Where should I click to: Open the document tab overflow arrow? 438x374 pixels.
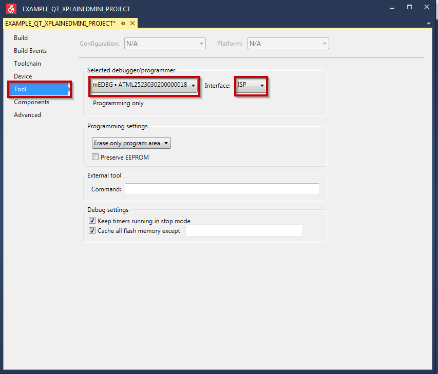pos(428,24)
